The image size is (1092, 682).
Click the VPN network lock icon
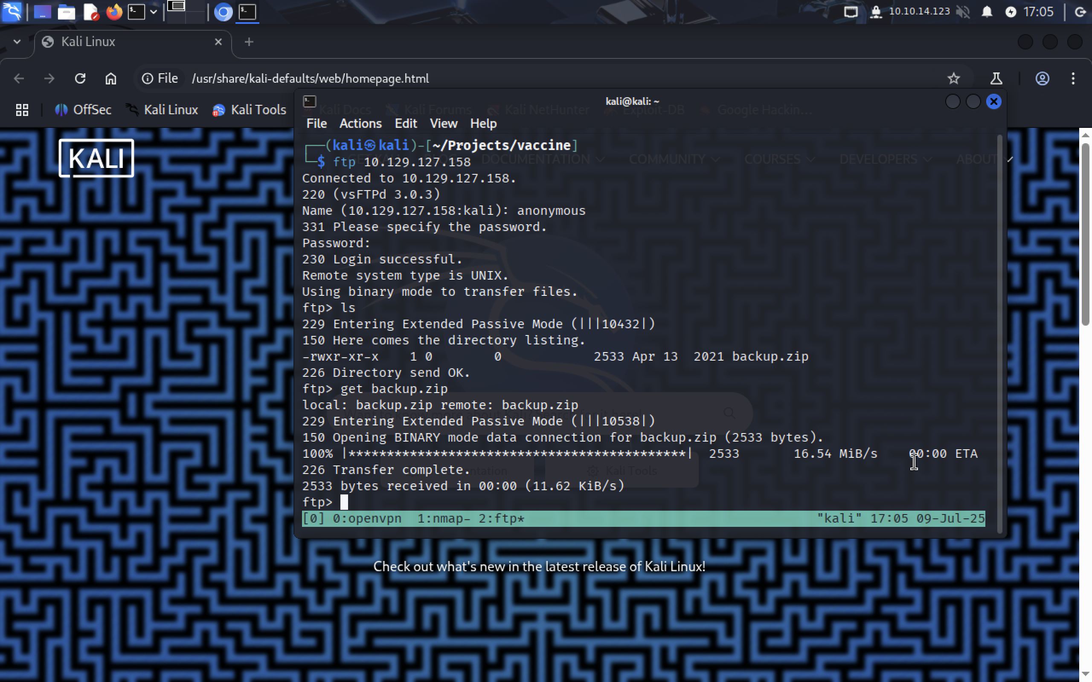pyautogui.click(x=876, y=12)
